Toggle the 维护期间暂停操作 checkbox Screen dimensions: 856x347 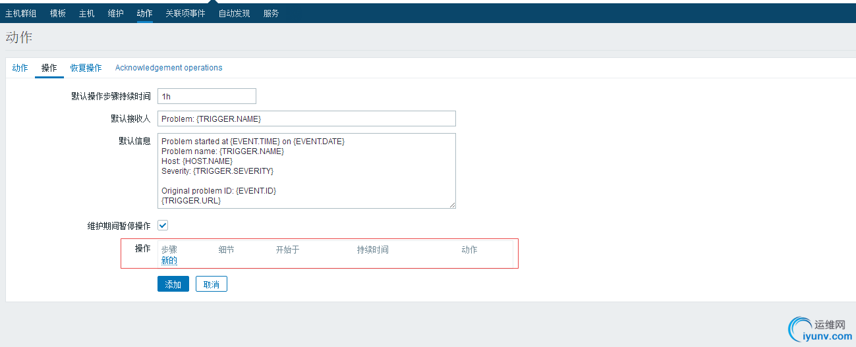[x=163, y=226]
